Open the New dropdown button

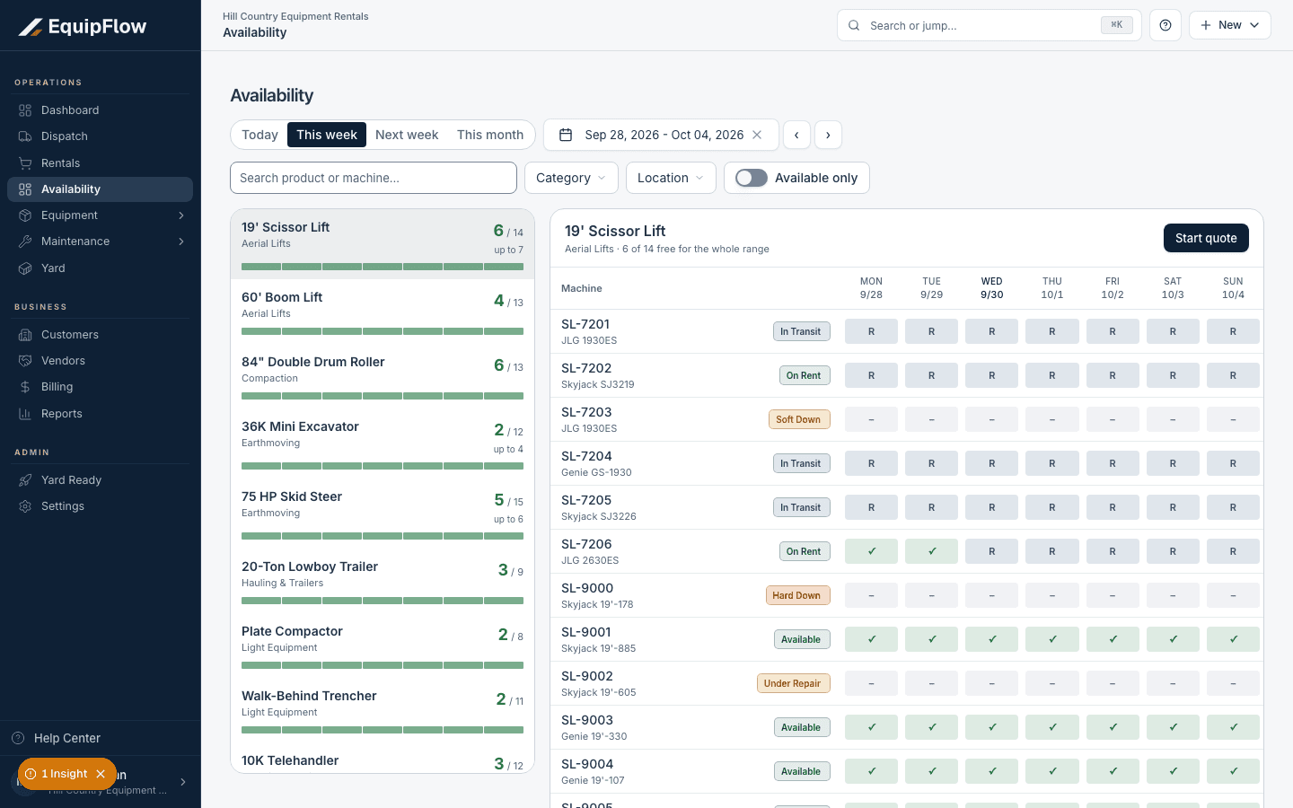pos(1230,25)
